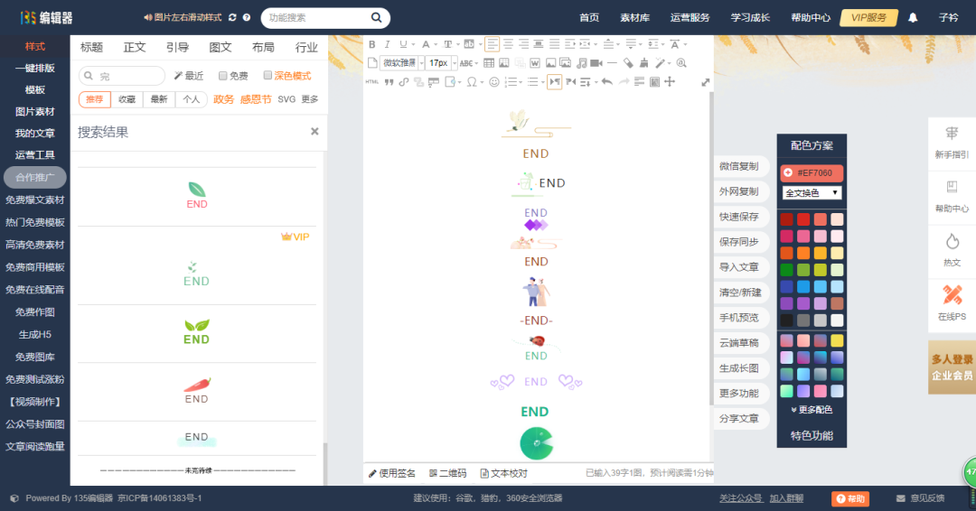The image size is (976, 511).
Task: Click the 手机预览 button
Action: coord(739,318)
